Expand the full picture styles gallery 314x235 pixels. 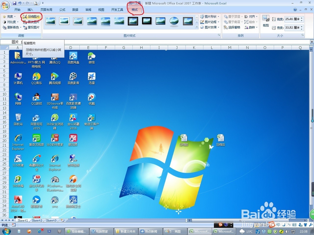click(197, 27)
